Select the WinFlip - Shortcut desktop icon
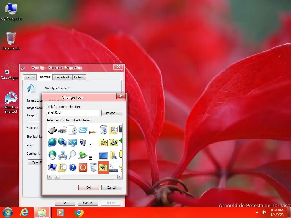This screenshot has width=291, height=218. pos(11,102)
